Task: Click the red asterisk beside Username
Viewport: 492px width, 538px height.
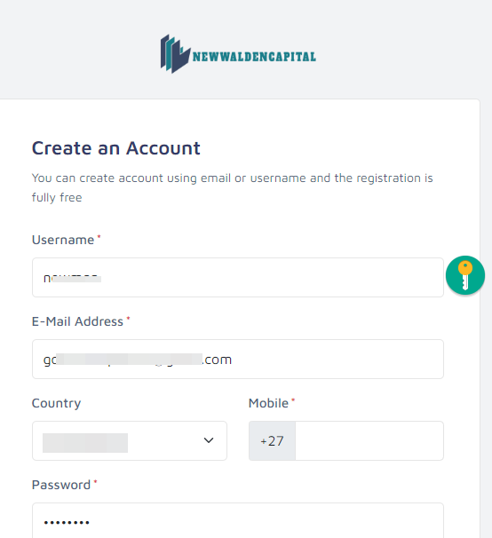Action: 99,236
